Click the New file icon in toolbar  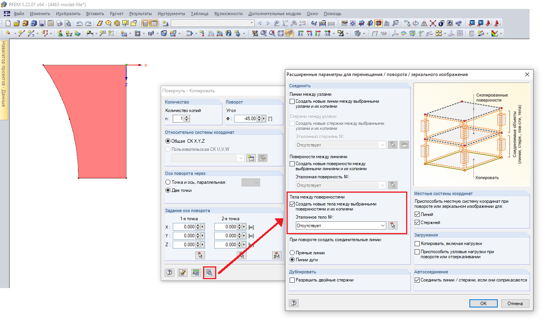point(8,23)
